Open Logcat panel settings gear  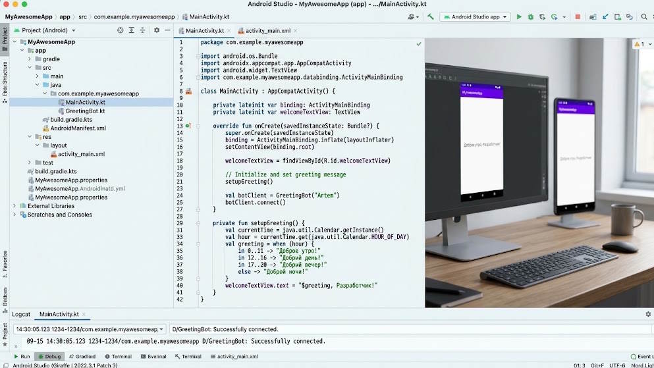648,314
